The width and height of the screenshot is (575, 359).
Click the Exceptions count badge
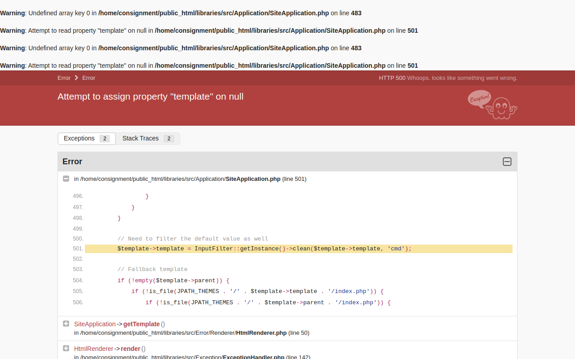(105, 139)
